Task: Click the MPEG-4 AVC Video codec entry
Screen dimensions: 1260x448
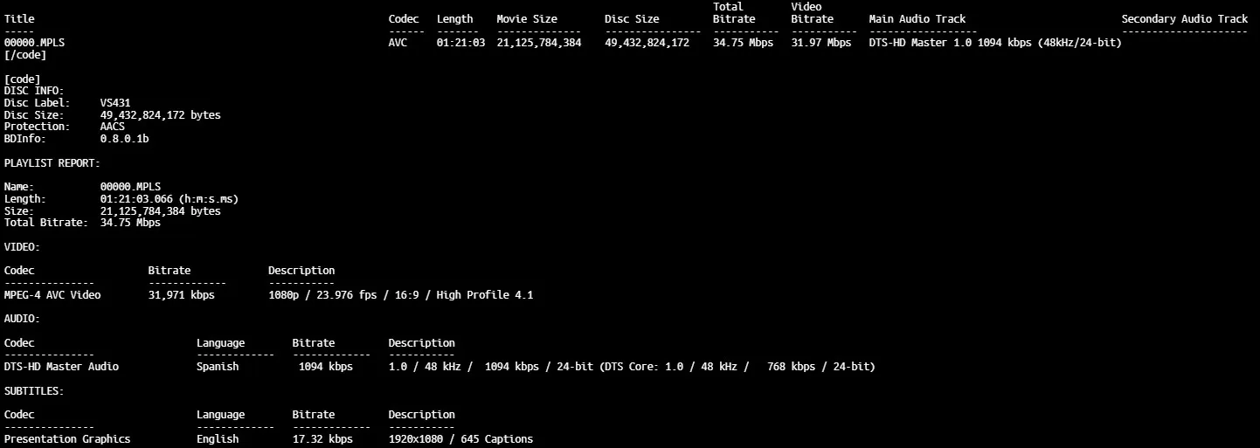Action: [52, 295]
